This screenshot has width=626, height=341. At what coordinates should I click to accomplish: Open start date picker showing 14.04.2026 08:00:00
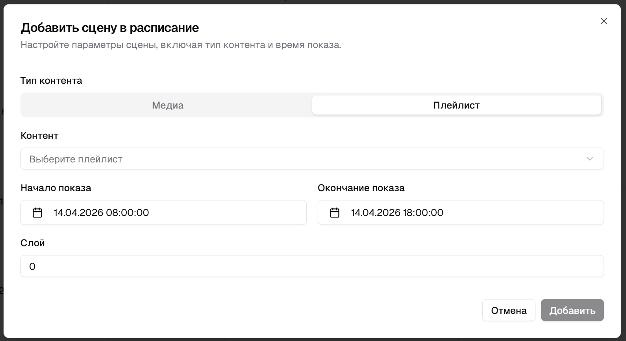point(163,213)
